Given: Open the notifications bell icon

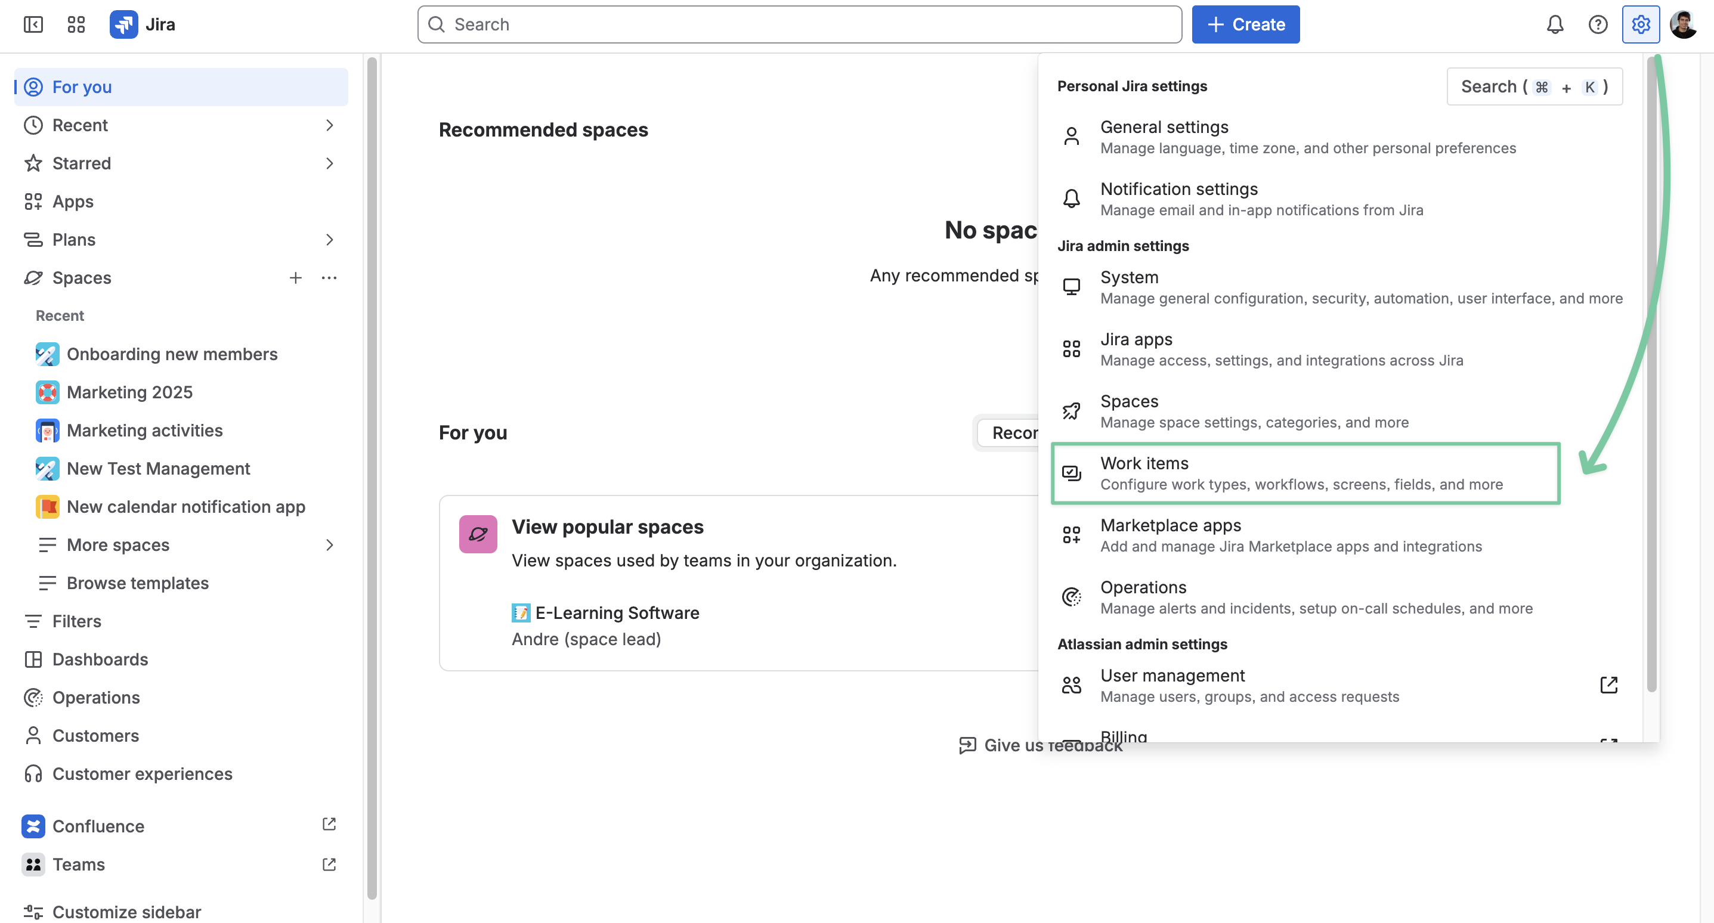Looking at the screenshot, I should [1555, 24].
